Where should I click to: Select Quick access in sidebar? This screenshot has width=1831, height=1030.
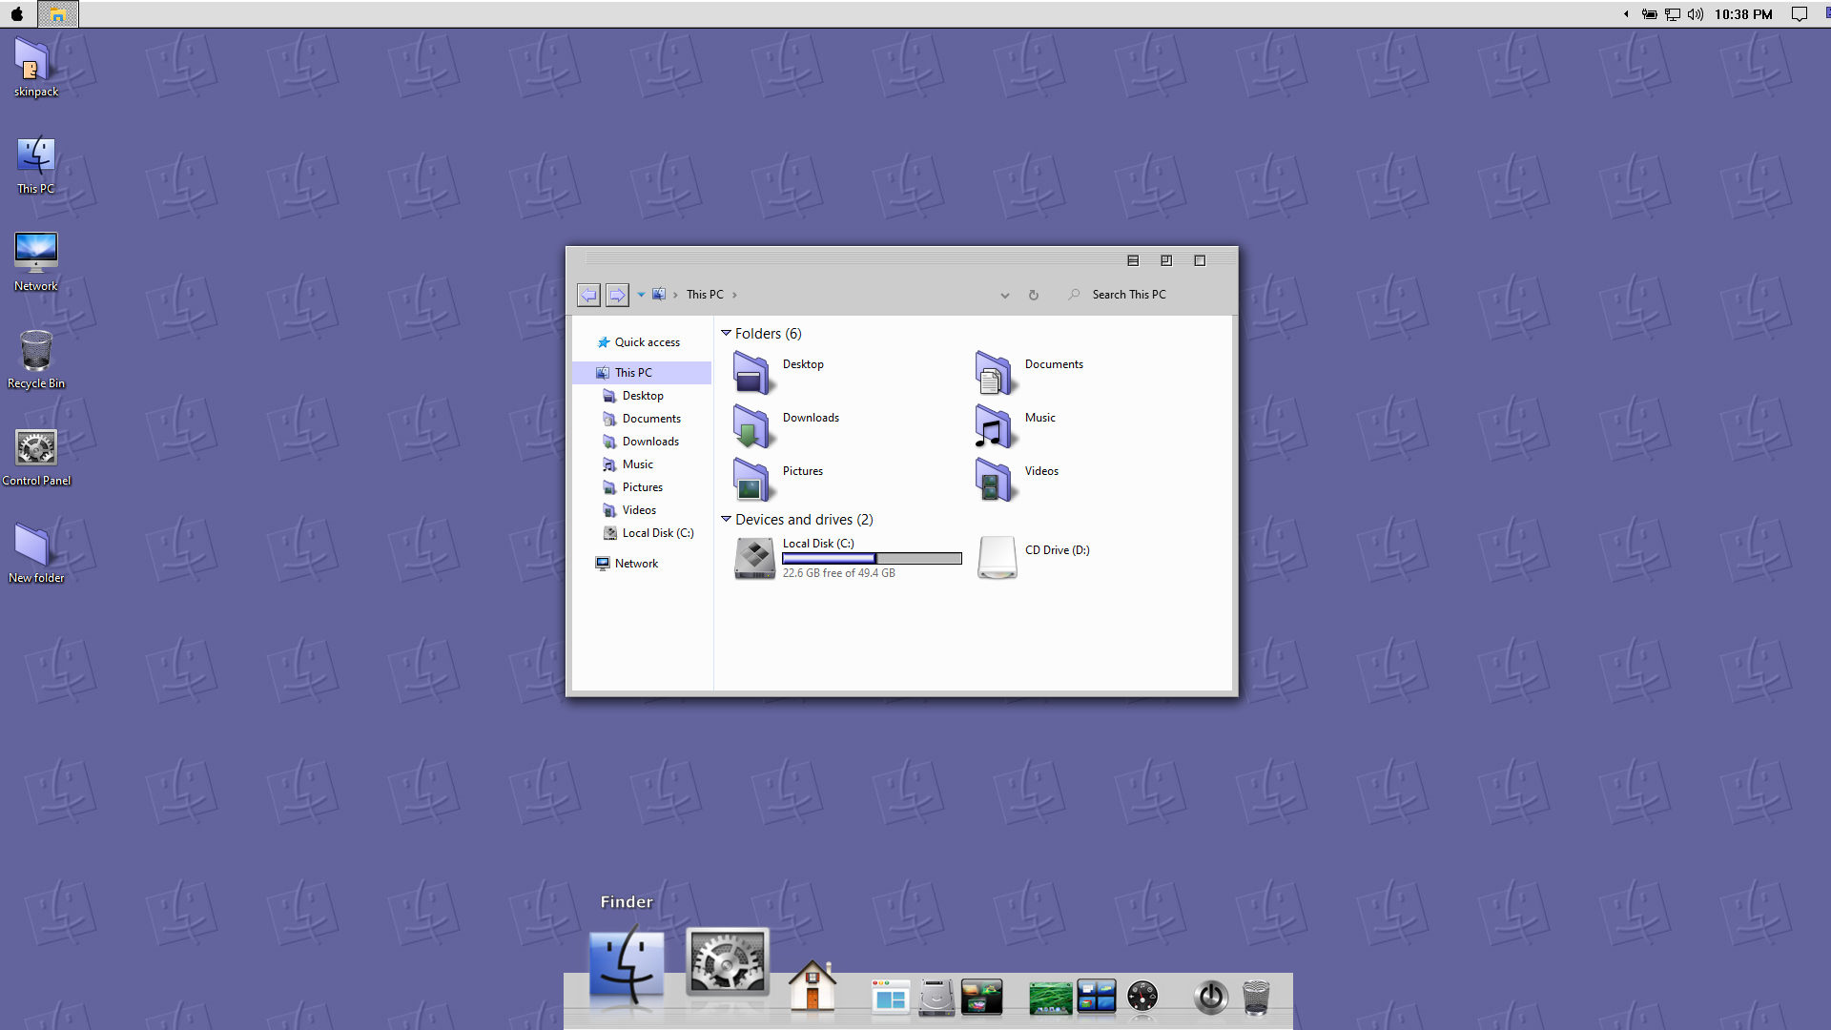(647, 342)
